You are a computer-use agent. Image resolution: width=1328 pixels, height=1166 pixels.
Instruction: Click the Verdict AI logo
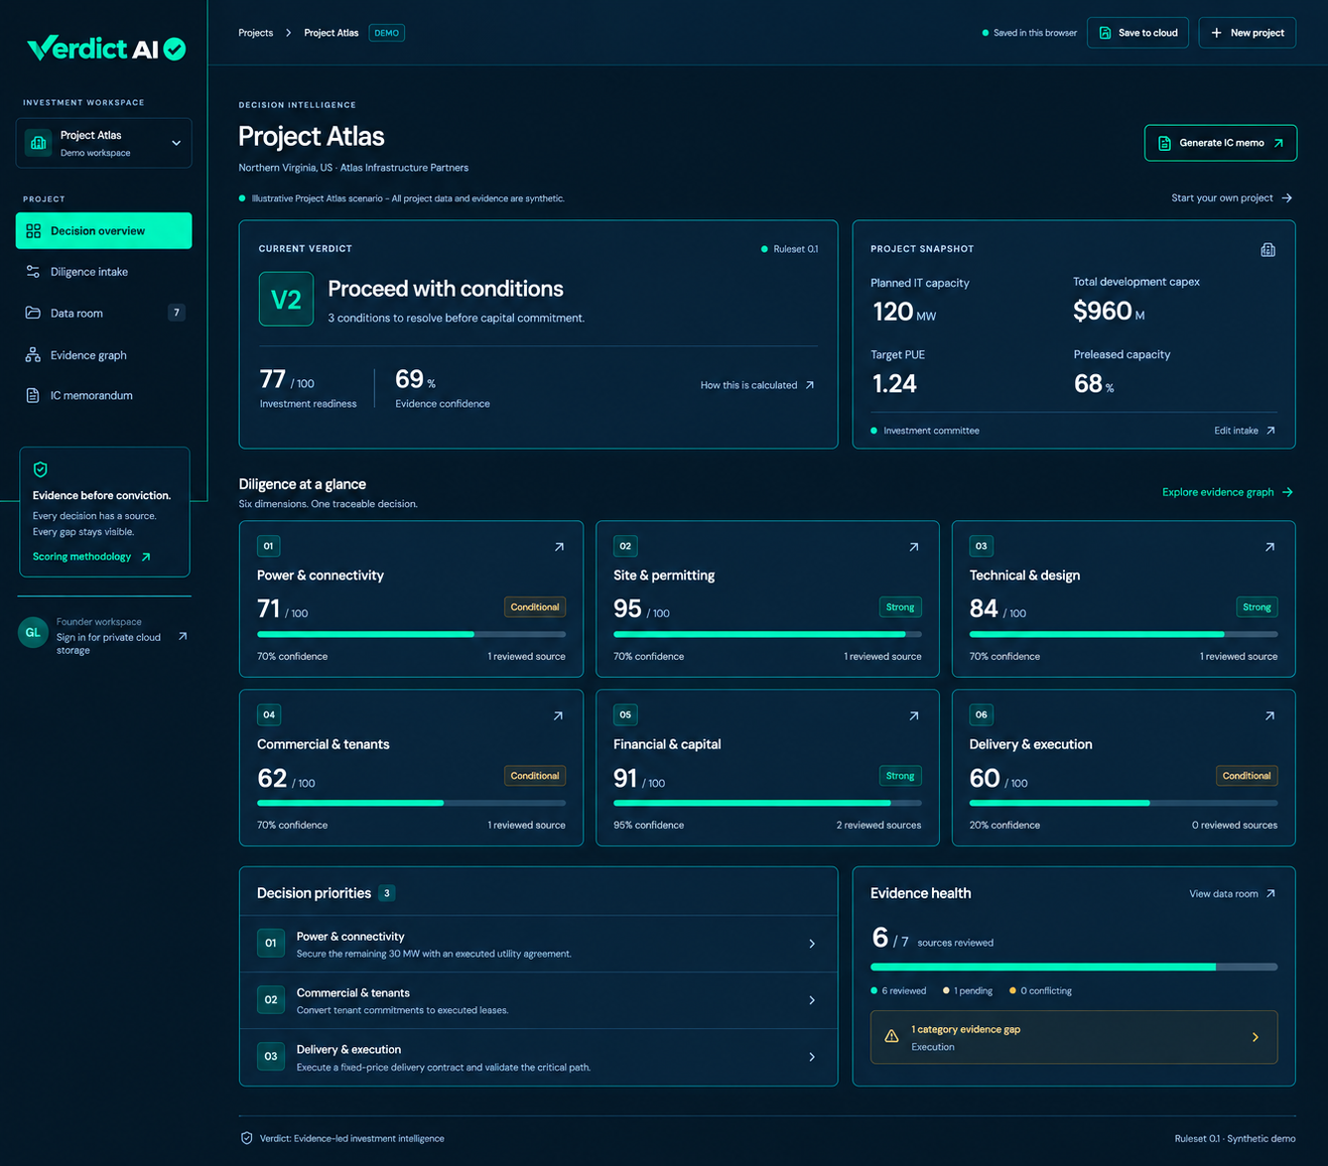point(106,48)
